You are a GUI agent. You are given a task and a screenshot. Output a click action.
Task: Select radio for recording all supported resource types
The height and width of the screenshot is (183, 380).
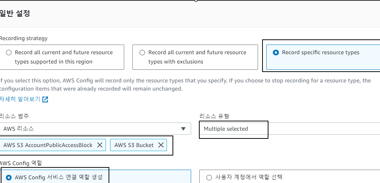9,53
